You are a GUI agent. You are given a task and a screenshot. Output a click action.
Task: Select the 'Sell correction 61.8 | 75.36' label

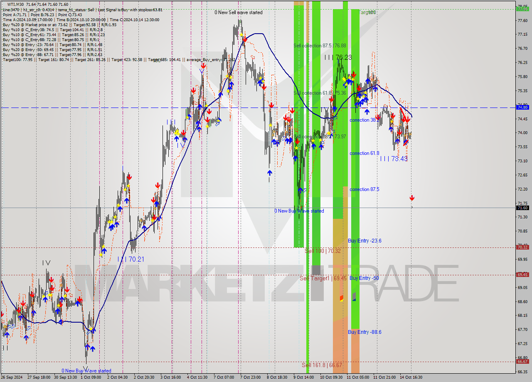coord(320,93)
